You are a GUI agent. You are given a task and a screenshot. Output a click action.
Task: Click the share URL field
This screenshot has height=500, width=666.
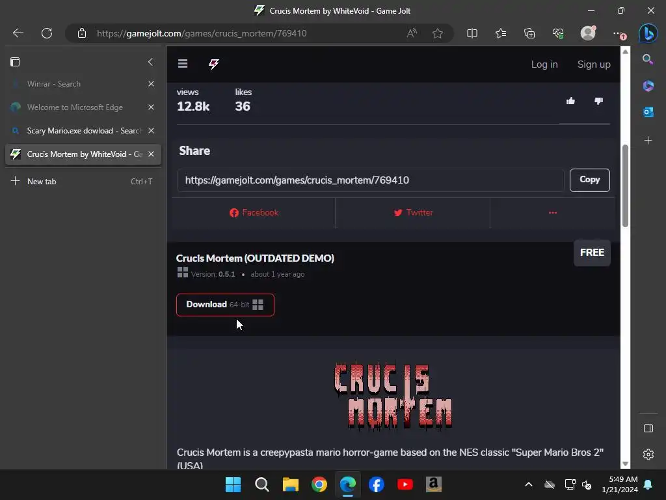[x=370, y=180]
